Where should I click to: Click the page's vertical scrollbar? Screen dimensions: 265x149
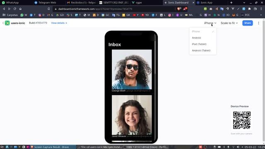[264, 81]
